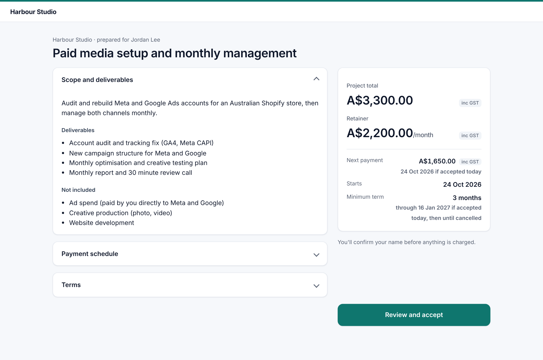This screenshot has width=543, height=360.
Task: Click 'through 16 Jan 2027 if accepted' text
Action: [x=439, y=208]
